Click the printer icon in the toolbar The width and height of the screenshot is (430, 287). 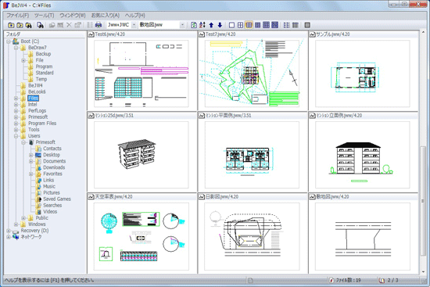tap(99, 25)
